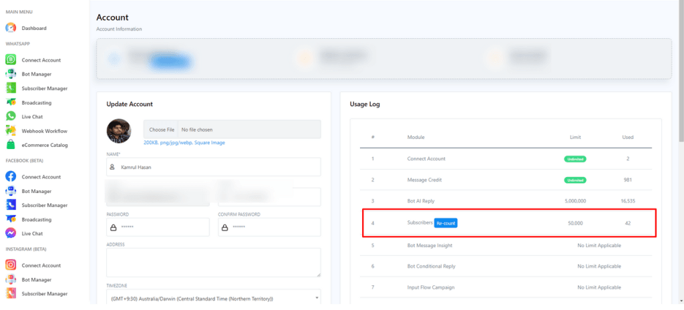Open WhatsApp Live Chat icon
The height and width of the screenshot is (310, 684).
[x=11, y=117]
